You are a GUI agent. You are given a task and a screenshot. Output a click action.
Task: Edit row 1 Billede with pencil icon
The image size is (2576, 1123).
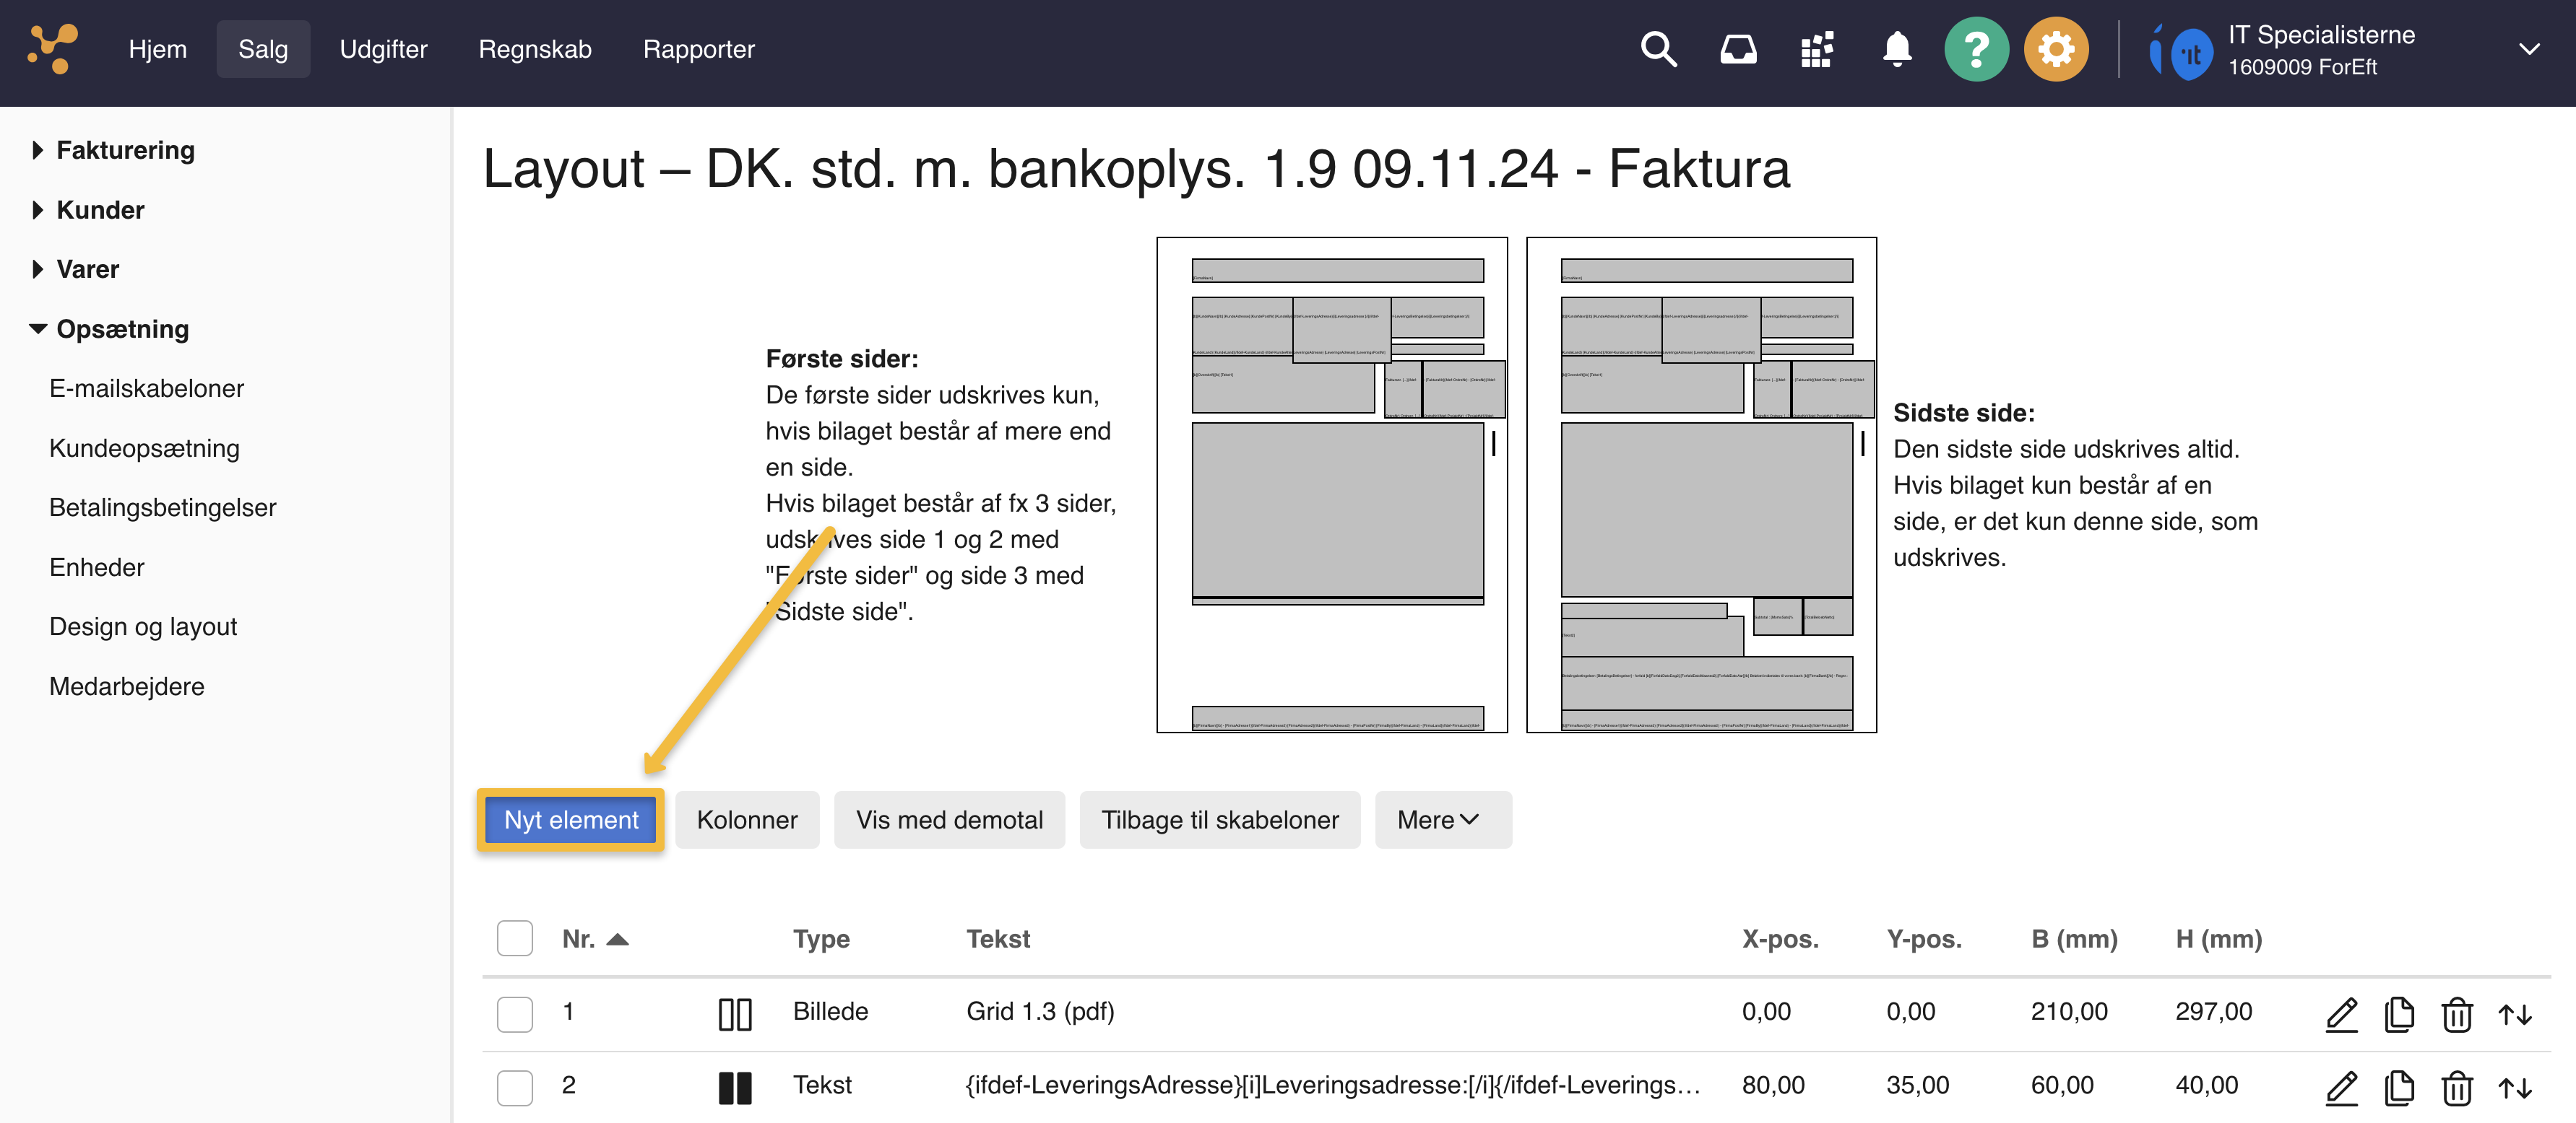(2341, 1014)
